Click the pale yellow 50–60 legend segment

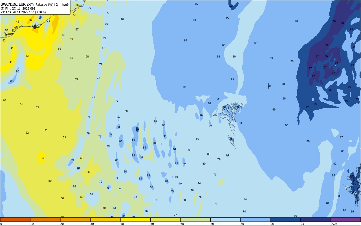[x=165, y=220]
